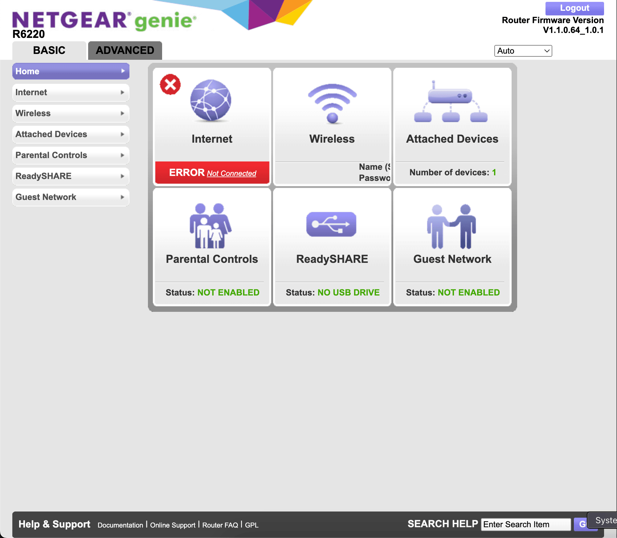The height and width of the screenshot is (538, 617).
Task: Expand the Internet sidebar arrow
Action: [122, 92]
